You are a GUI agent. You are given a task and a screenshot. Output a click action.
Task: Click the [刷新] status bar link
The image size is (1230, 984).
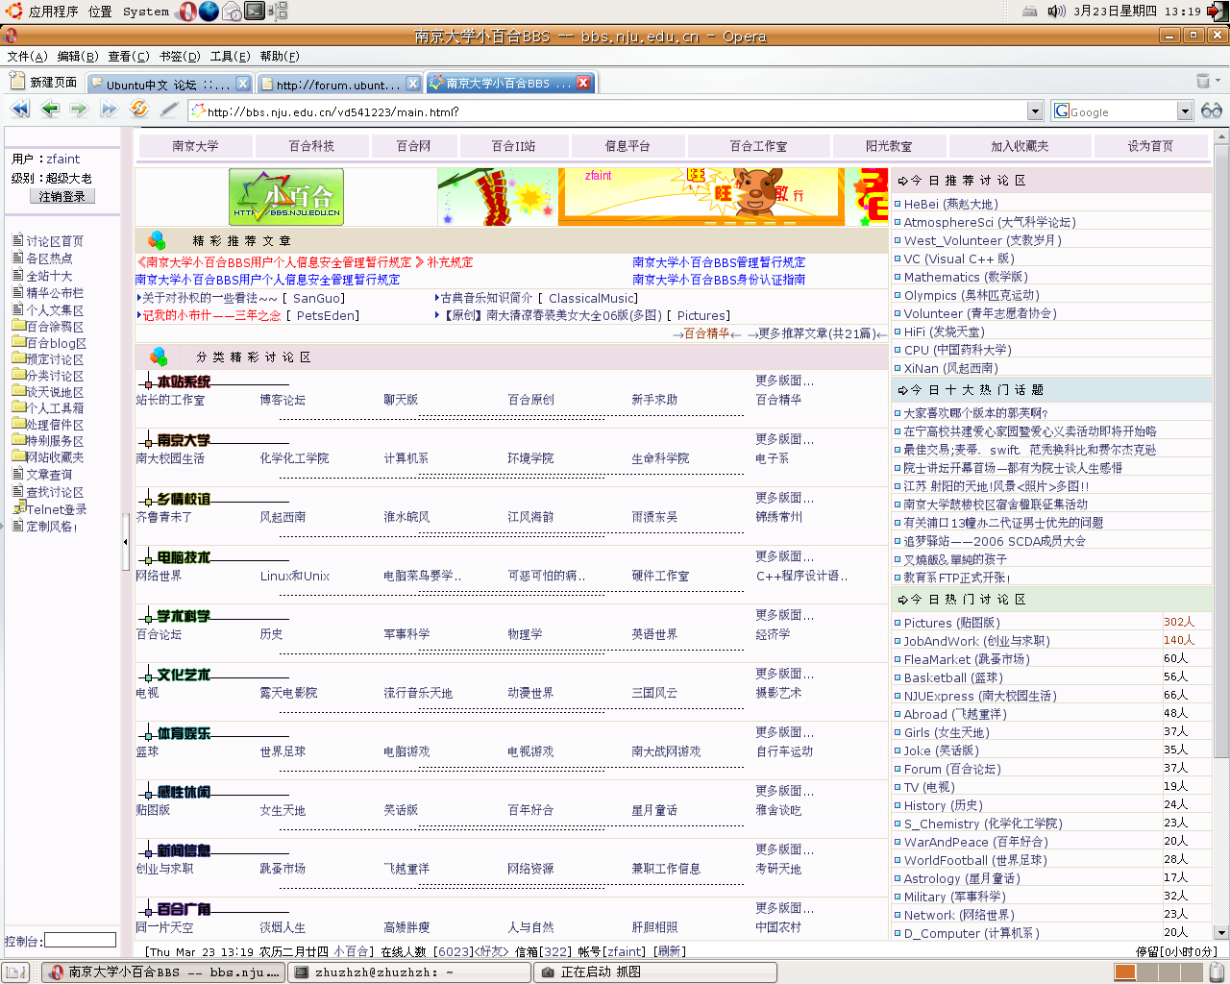pyautogui.click(x=669, y=951)
